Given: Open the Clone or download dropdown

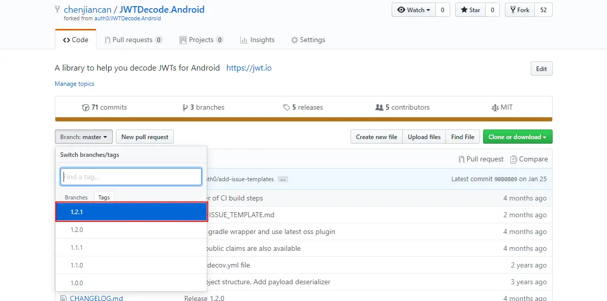Looking at the screenshot, I should pyautogui.click(x=517, y=137).
